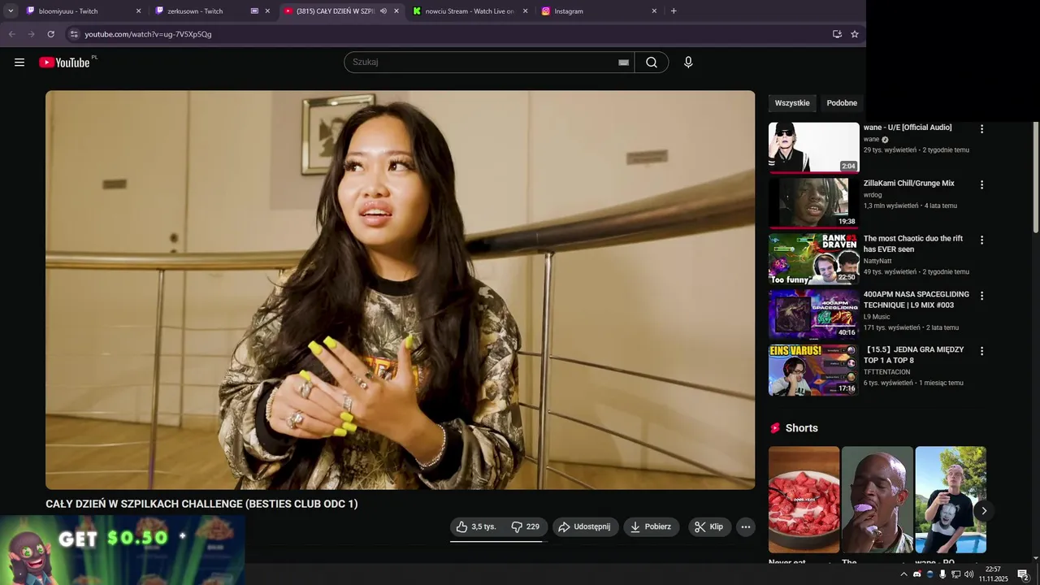Viewport: 1040px width, 585px height.
Task: Open L9 Music channel name
Action: 877,317
